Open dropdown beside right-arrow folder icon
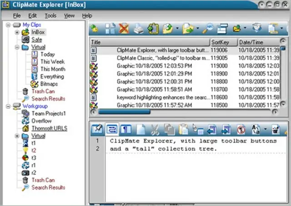Viewport: 291px width, 206px height. point(197,28)
